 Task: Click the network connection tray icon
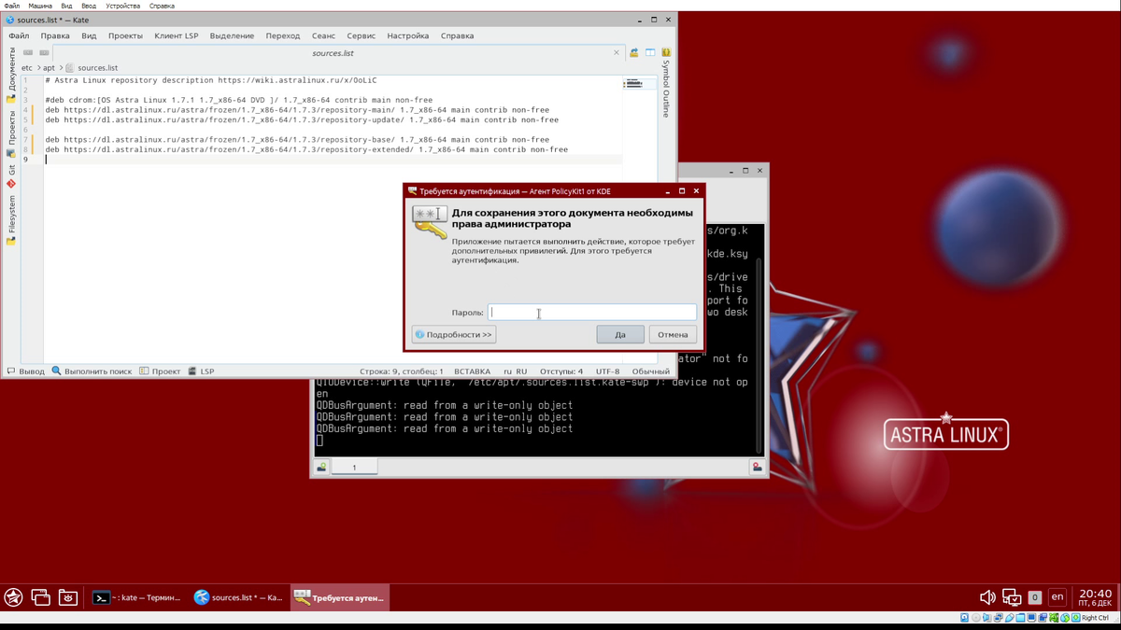[1012, 597]
